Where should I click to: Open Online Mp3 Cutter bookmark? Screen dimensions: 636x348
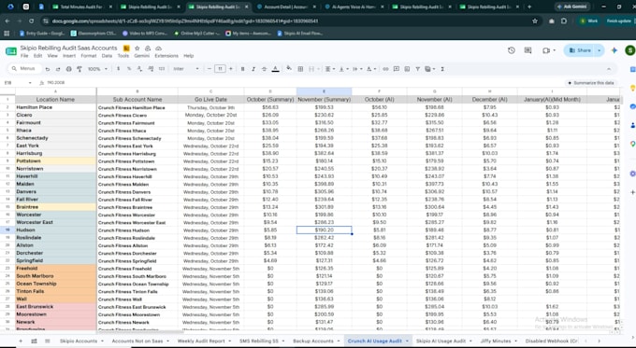click(x=196, y=34)
